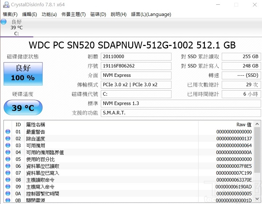Click the status circle for attribute 0A 控制器繁忙時間
This screenshot has width=262, height=204.
coord(8,193)
